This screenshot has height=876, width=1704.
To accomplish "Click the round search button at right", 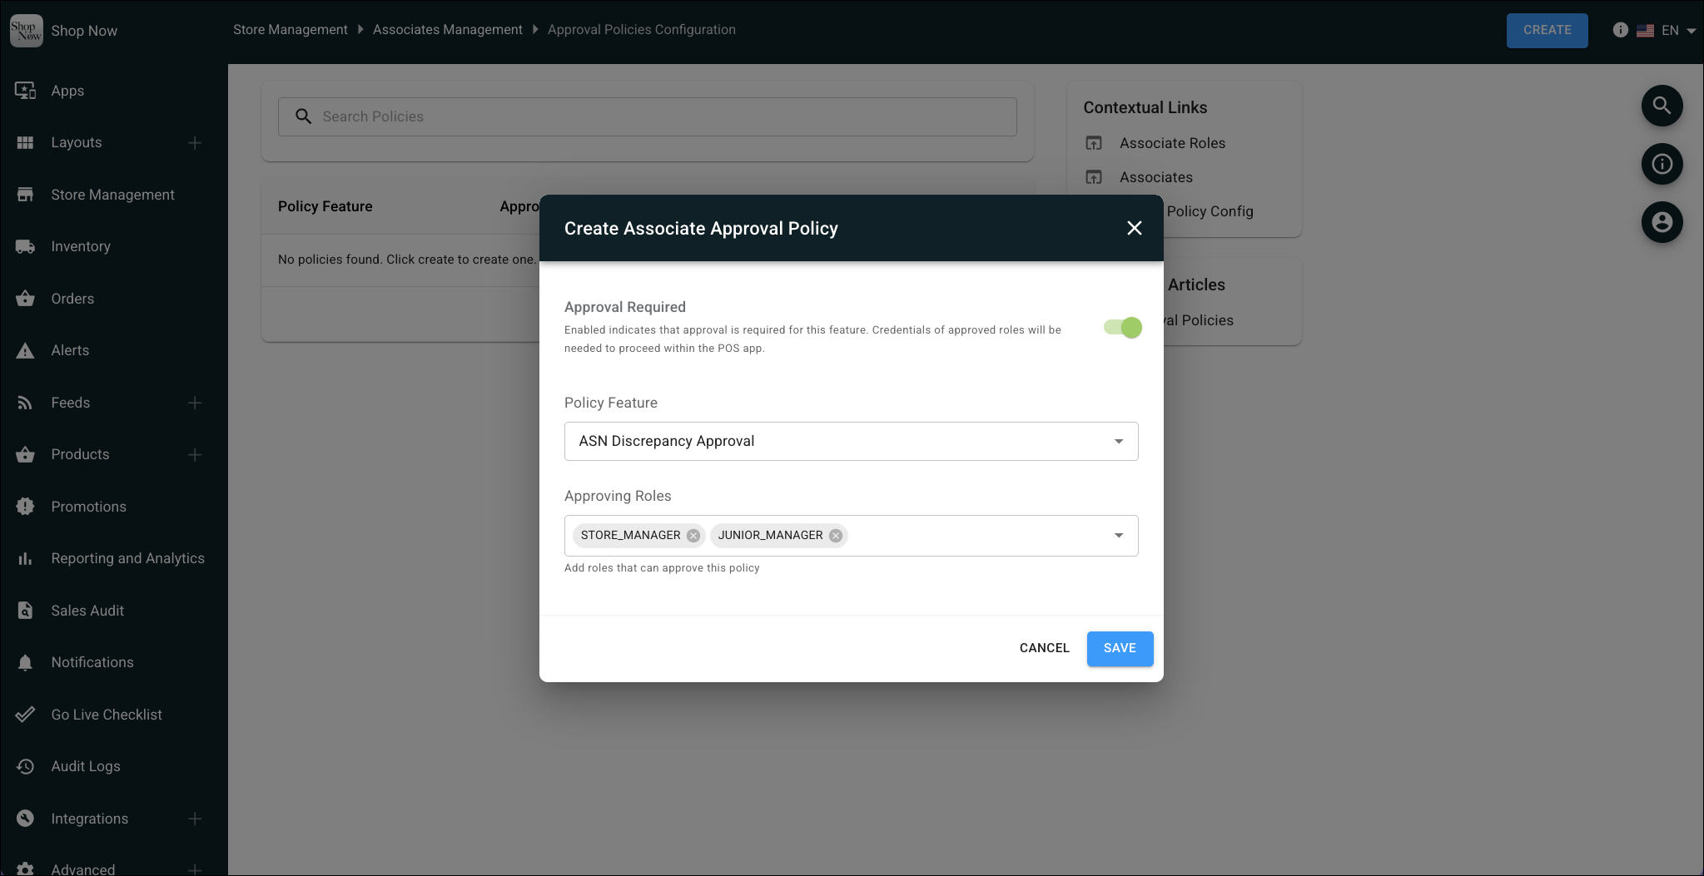I will (x=1662, y=106).
